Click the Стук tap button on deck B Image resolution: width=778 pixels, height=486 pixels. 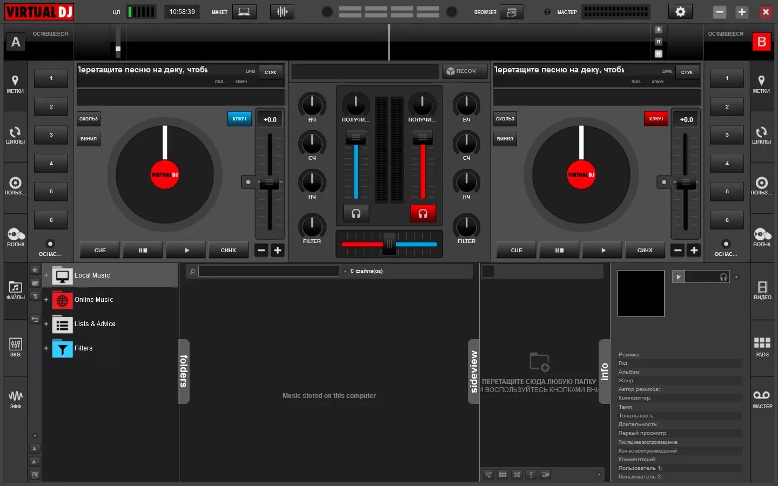click(687, 72)
